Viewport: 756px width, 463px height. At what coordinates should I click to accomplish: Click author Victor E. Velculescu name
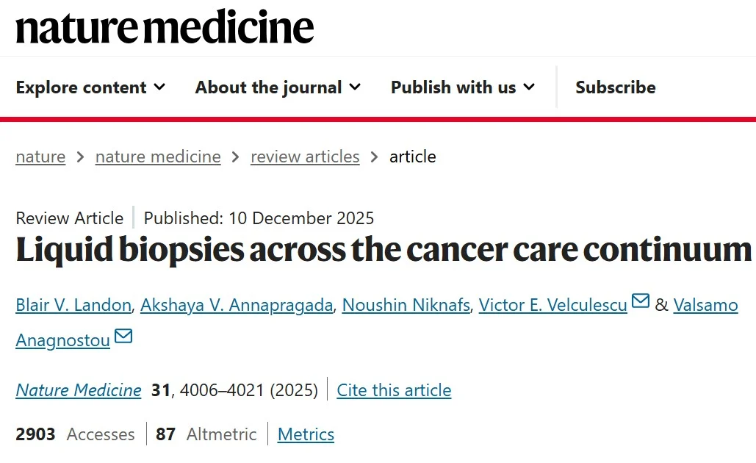552,305
